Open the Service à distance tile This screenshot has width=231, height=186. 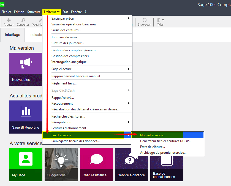(131, 164)
